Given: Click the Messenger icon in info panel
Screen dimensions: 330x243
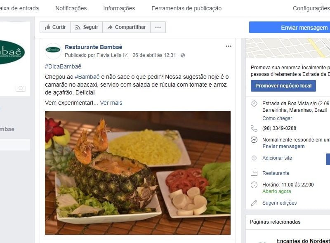Looking at the screenshot, I should click(254, 140).
